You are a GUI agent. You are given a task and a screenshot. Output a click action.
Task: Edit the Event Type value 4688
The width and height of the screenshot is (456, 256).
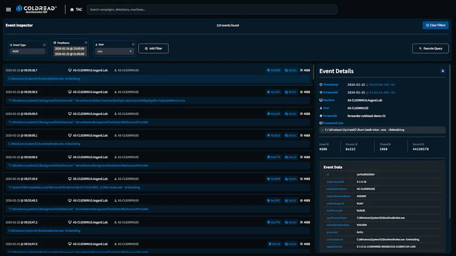[28, 51]
